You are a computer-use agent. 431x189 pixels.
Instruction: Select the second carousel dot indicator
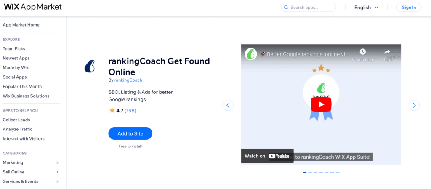point(310,173)
